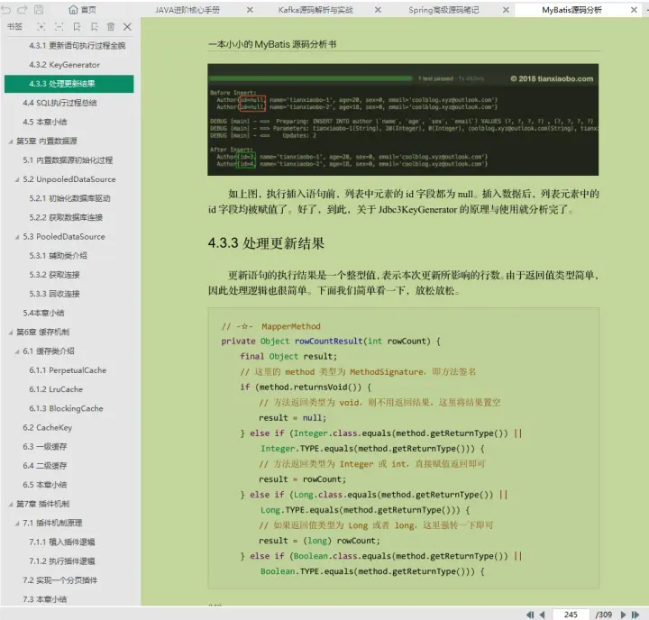Click the save disk icon

(x=39, y=10)
